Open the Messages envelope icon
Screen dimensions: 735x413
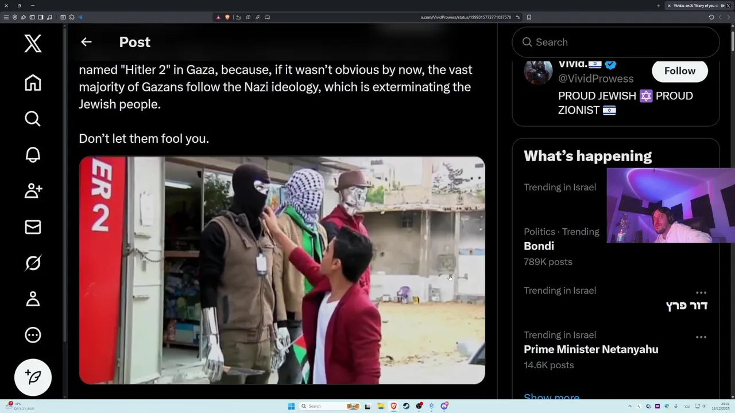[x=33, y=227]
